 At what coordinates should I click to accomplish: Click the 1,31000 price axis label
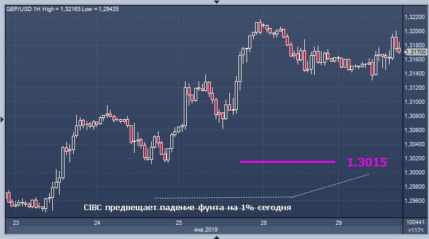click(414, 102)
